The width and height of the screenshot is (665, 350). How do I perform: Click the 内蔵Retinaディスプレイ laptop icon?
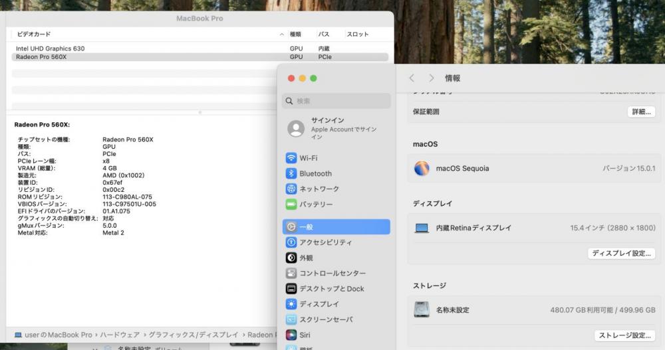(x=422, y=228)
